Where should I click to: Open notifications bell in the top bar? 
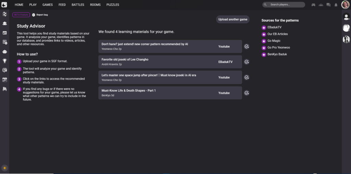tap(336, 5)
